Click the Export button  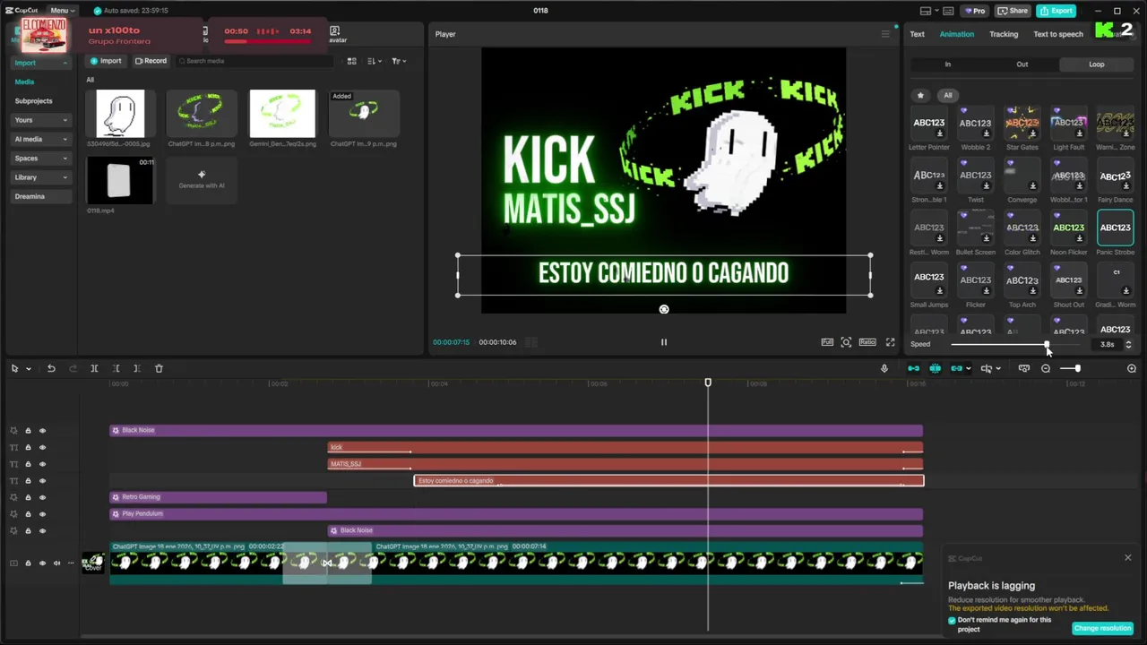click(x=1056, y=11)
